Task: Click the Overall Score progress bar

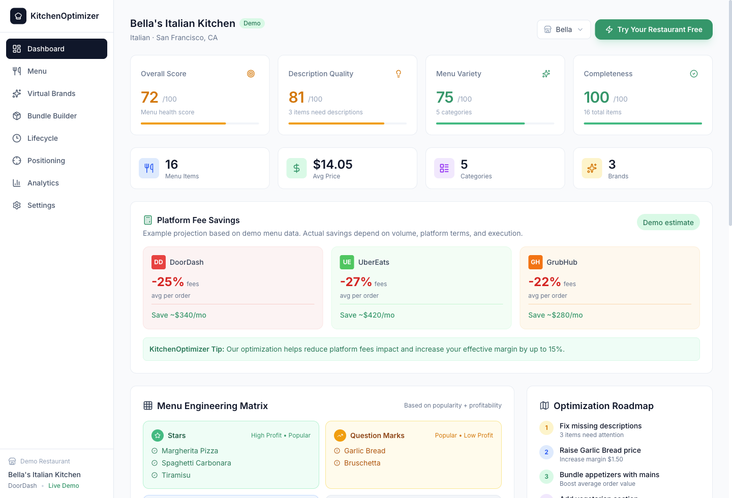Action: click(200, 123)
